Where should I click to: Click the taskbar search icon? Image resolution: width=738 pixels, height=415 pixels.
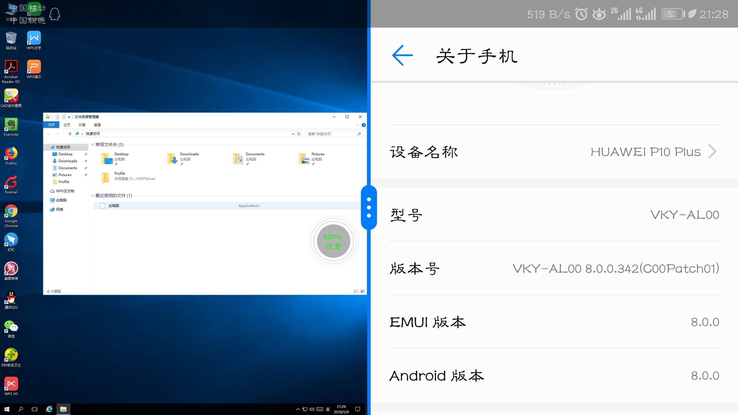[x=21, y=409]
